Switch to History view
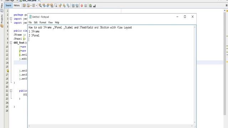The height and width of the screenshot is (128, 228). 17,5
